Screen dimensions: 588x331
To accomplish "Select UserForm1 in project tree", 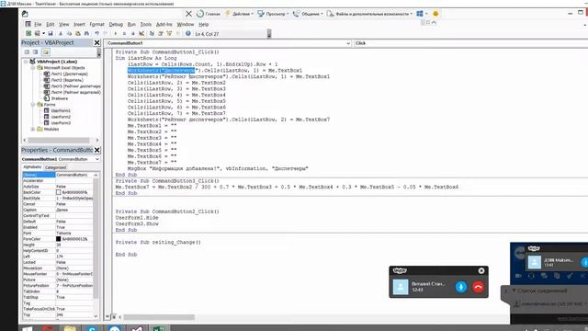I will tap(61, 110).
